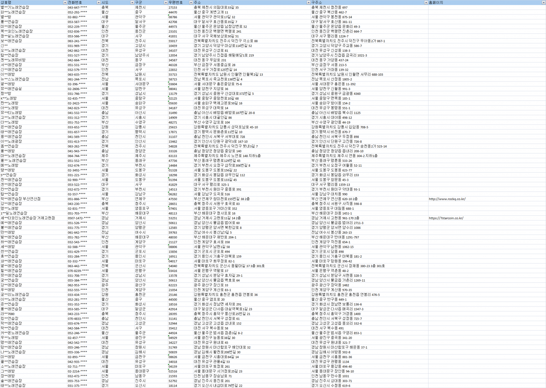Image resolution: width=546 pixels, height=388 pixels.
Task: Select the cell 세**타코인노래연습장 거제고현점
Action: pyautogui.click(x=28, y=218)
